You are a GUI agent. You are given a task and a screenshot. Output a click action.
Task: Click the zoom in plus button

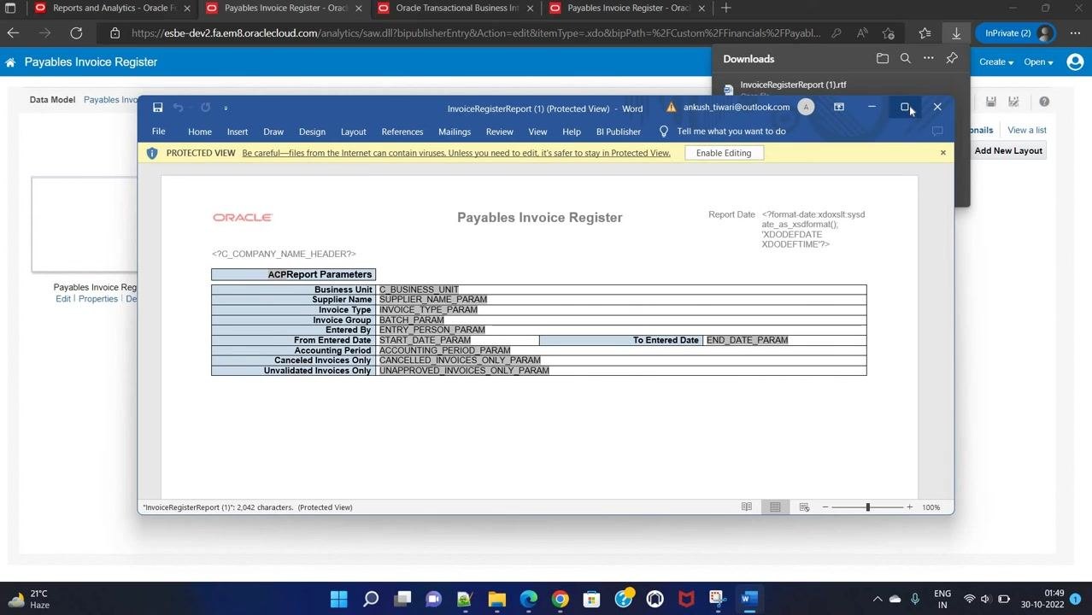click(x=909, y=507)
